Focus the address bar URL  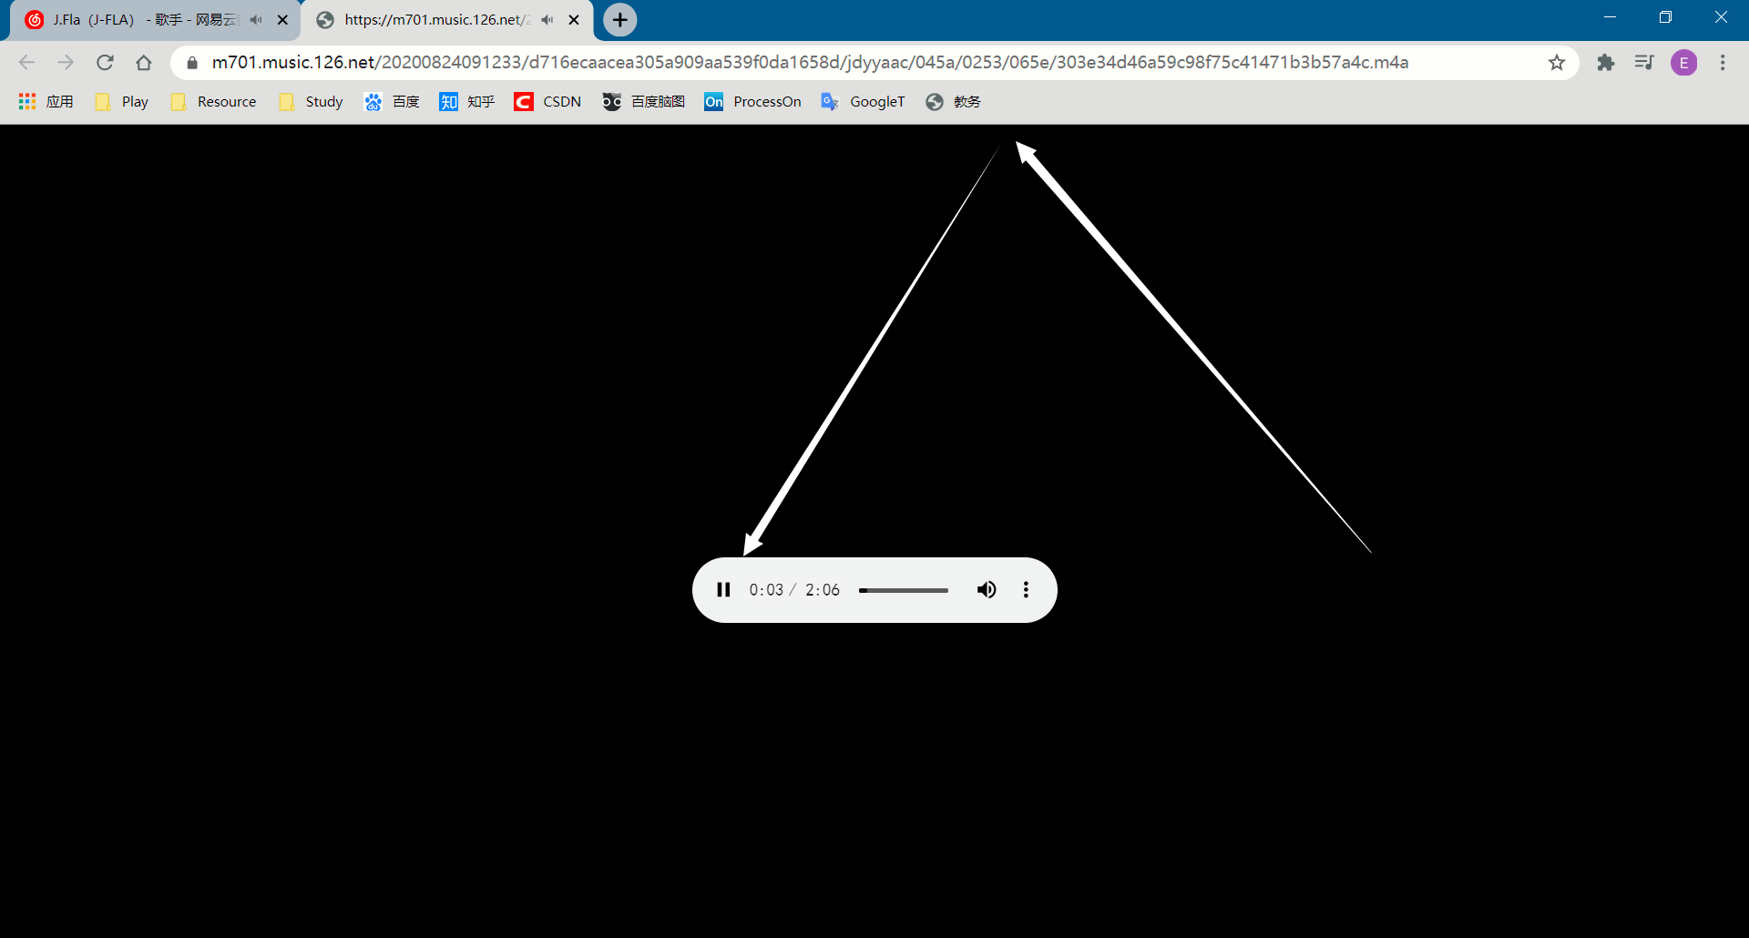click(810, 62)
